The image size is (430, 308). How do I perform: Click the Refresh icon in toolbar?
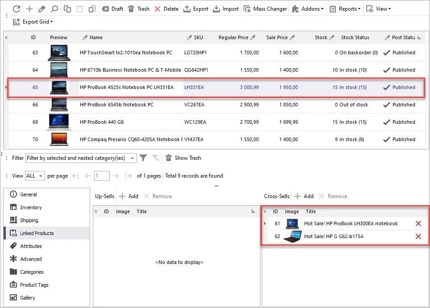(x=17, y=9)
